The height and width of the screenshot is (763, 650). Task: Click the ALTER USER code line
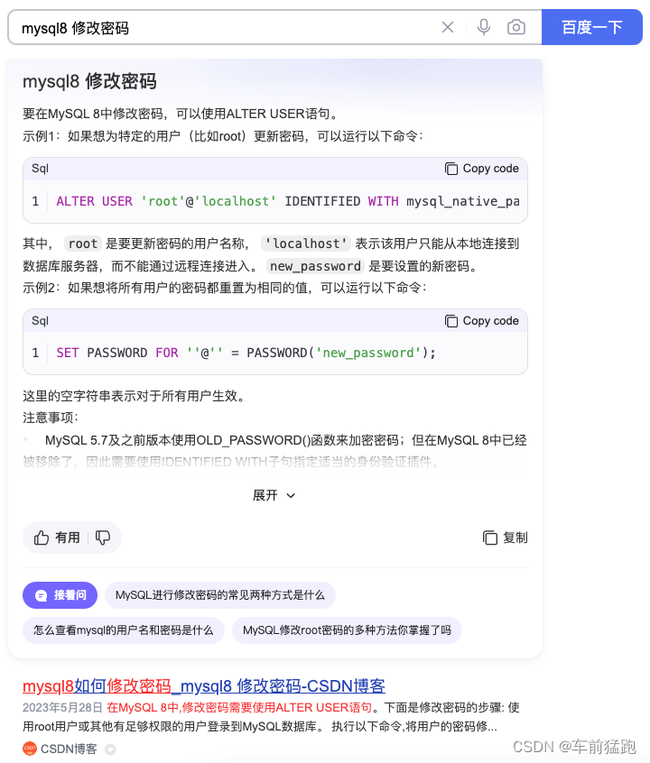point(287,201)
